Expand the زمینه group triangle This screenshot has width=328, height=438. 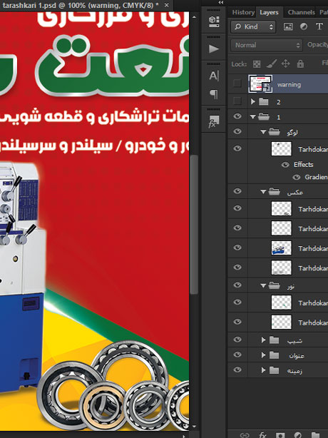pos(263,370)
